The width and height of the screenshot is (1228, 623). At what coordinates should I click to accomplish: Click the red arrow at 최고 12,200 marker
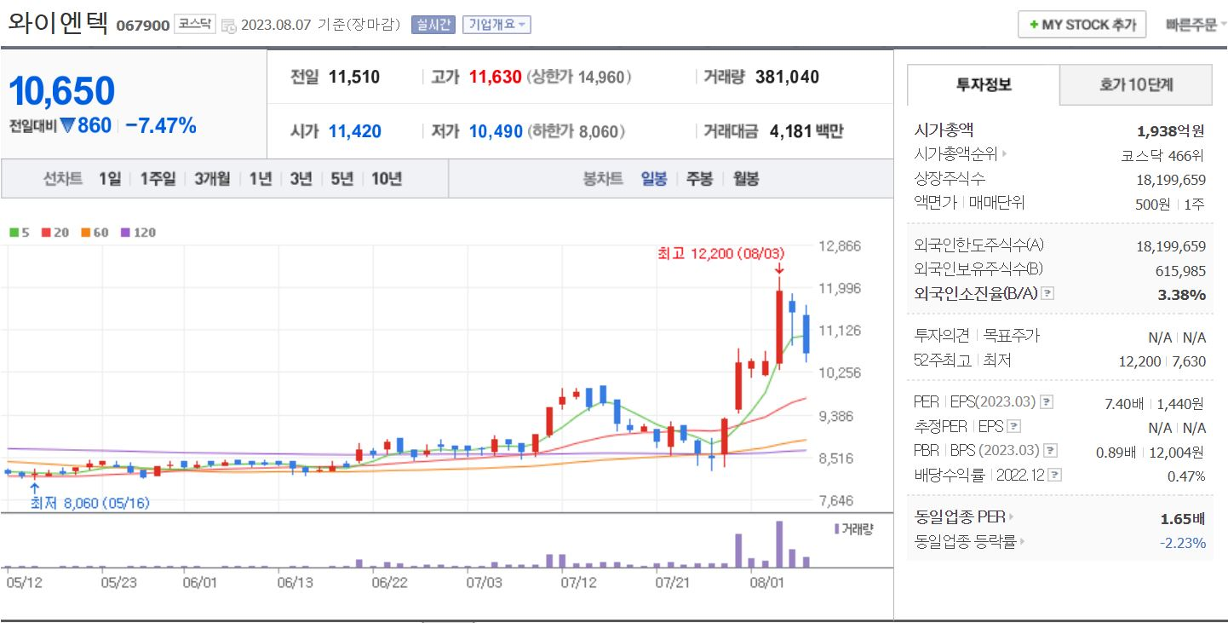pos(778,268)
